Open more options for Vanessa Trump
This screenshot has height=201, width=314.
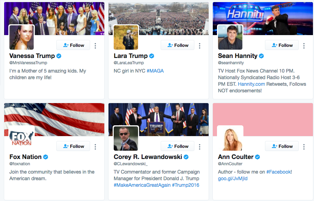[95, 45]
